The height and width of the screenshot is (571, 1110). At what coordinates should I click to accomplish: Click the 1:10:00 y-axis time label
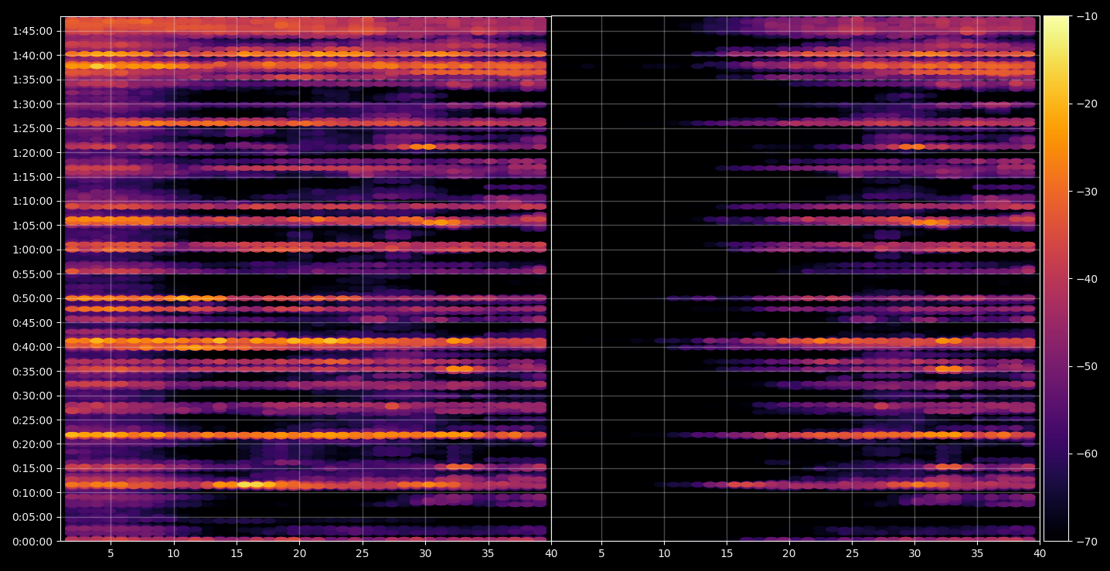point(32,201)
